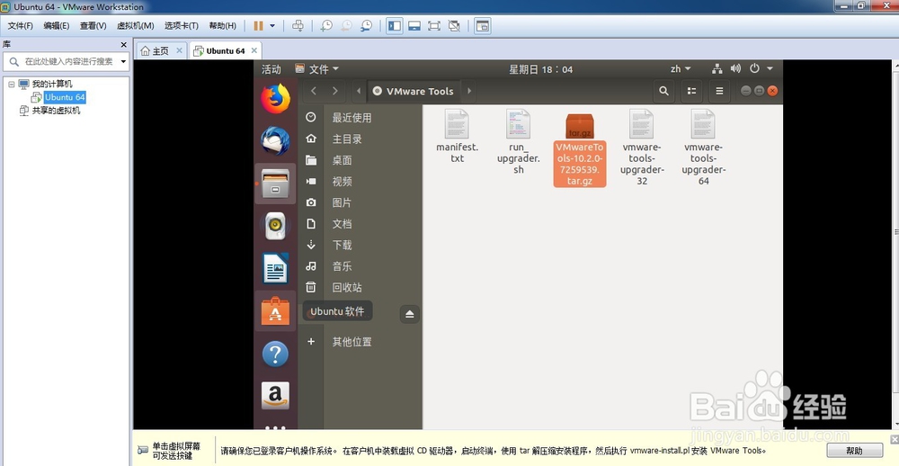Image resolution: width=899 pixels, height=466 pixels.
Task: Click the Unity mode toolbar icon
Action: click(454, 26)
